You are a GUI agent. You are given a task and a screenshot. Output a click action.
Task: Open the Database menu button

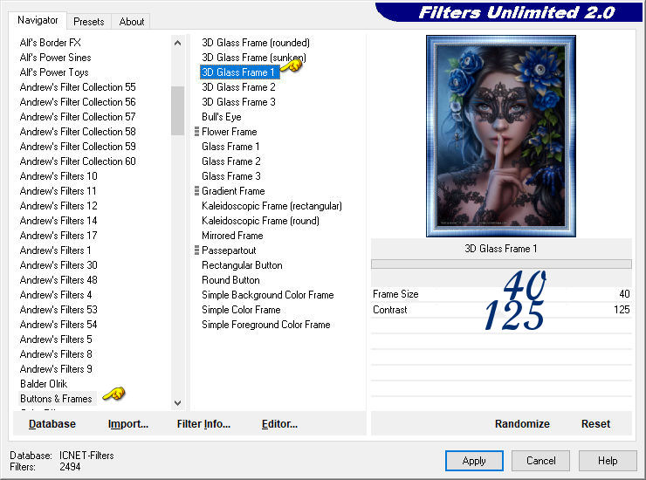click(x=52, y=423)
